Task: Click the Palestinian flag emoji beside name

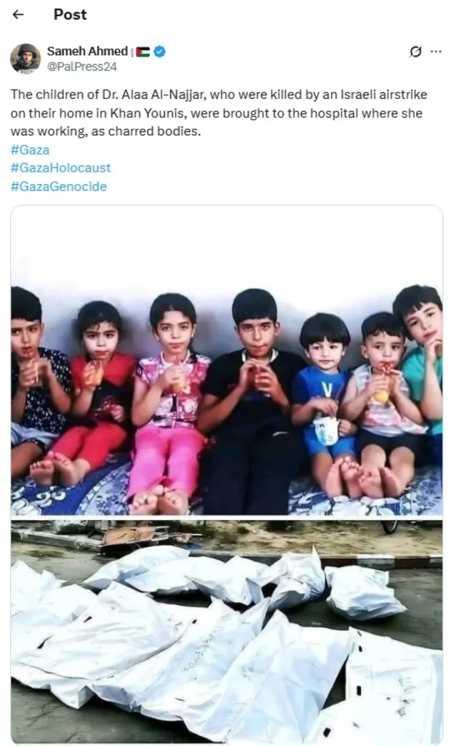Action: [x=143, y=52]
